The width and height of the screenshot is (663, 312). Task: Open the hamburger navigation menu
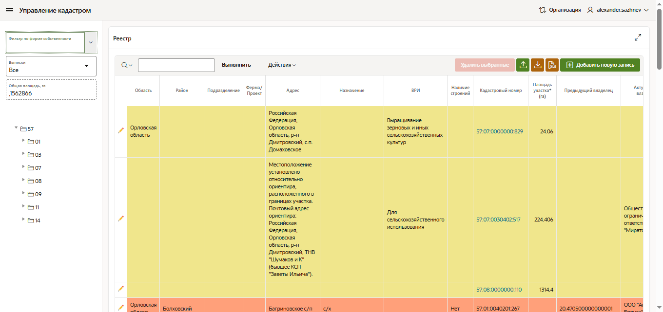pyautogui.click(x=9, y=10)
